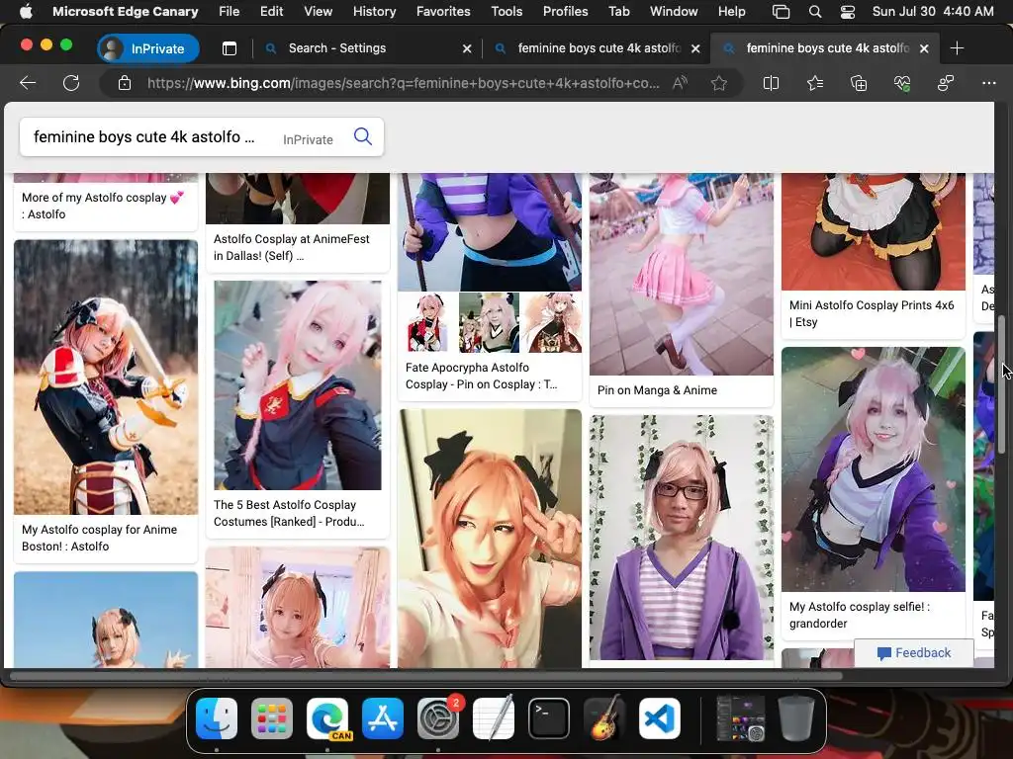Open 'Astolfo Cosplay at AnimeFest in Dallas' link
This screenshot has height=759, width=1013.
pyautogui.click(x=292, y=247)
